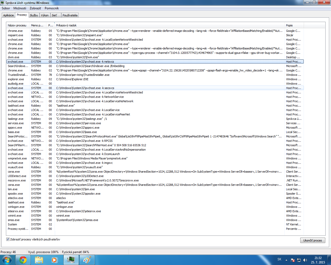
Task: Open Windows Explorer from the taskbar
Action: [39, 260]
